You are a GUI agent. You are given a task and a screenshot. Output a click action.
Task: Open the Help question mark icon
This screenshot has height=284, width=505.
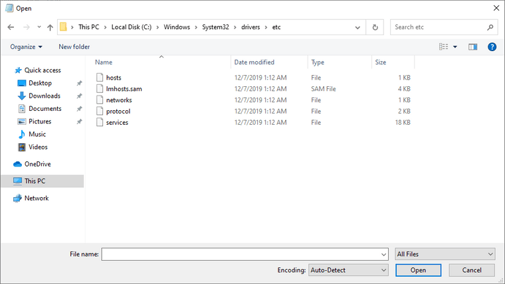[x=492, y=47]
